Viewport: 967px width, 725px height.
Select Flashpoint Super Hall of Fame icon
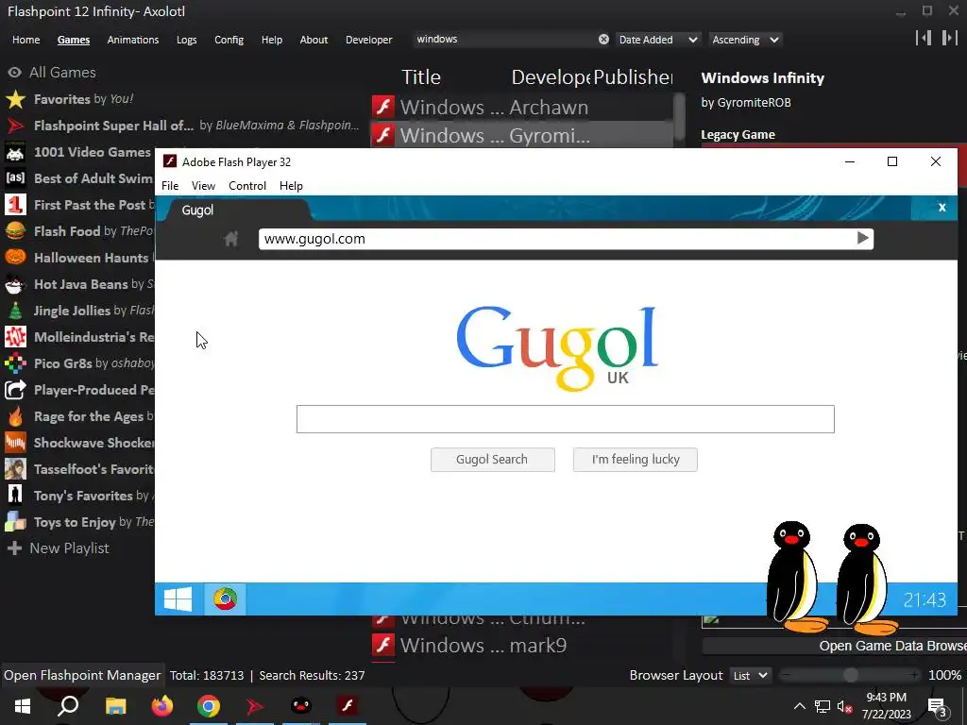[x=15, y=126]
